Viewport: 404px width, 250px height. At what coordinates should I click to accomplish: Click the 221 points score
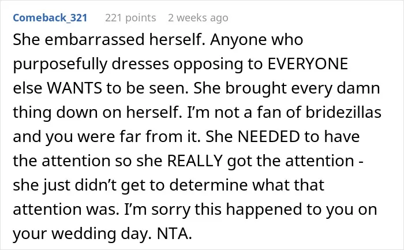[x=130, y=18]
